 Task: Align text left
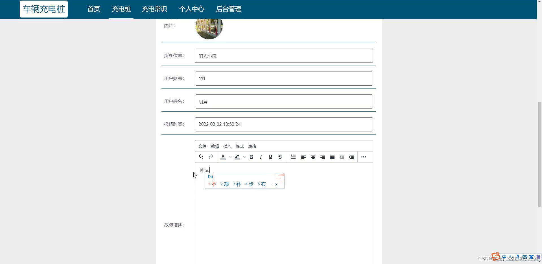coord(303,157)
